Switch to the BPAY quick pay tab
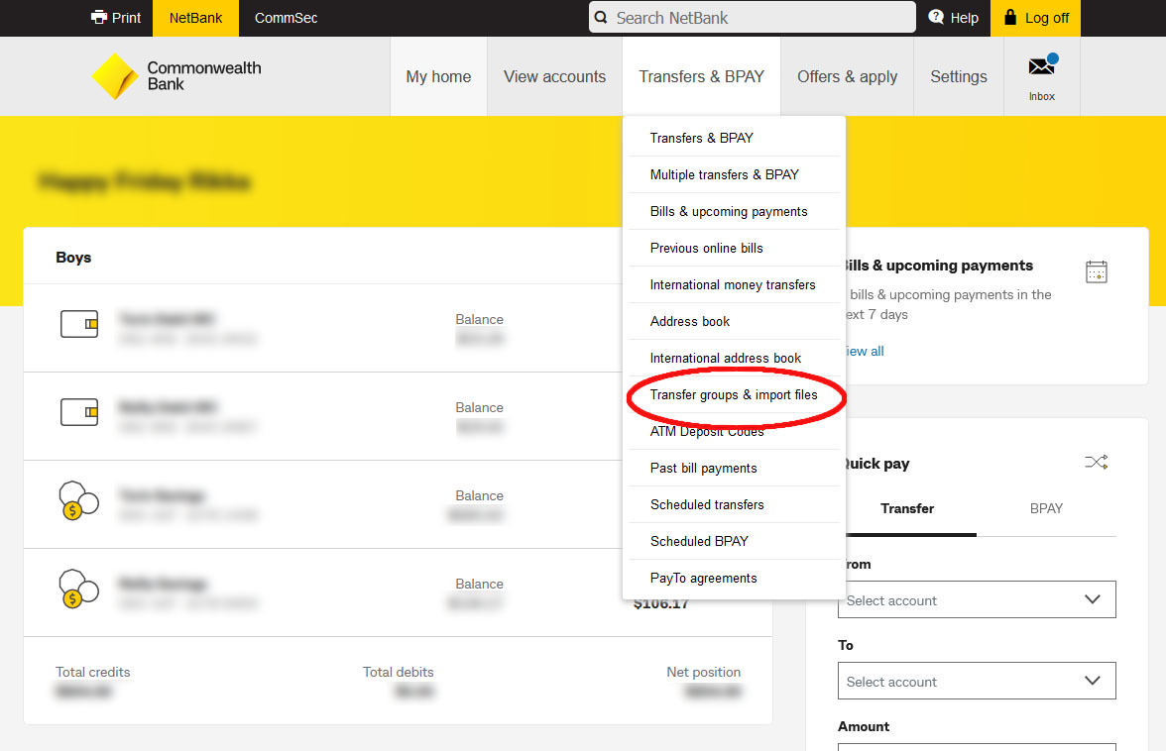 [1046, 508]
